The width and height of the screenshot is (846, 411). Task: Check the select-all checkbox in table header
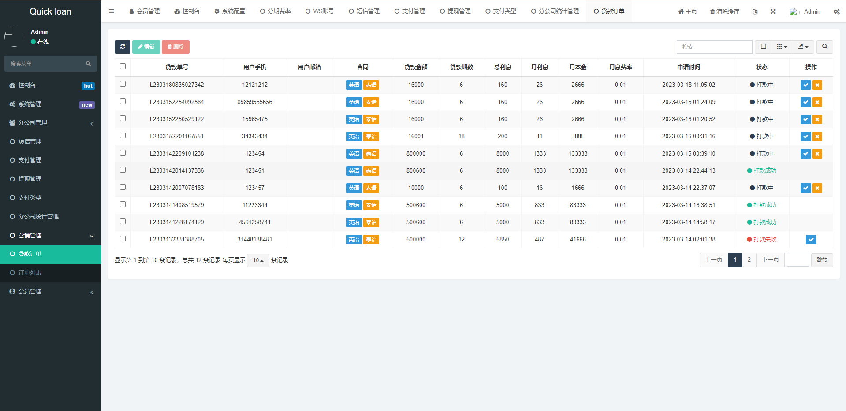coord(123,67)
